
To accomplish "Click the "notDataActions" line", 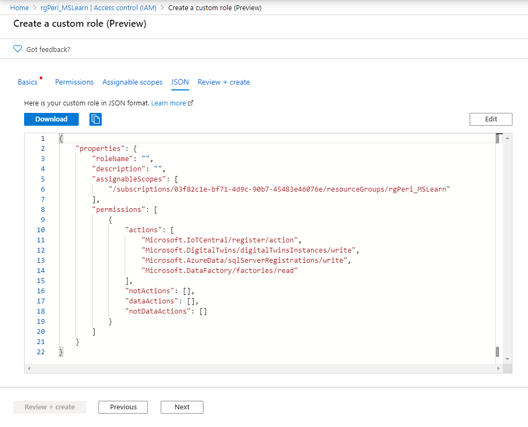I will (x=166, y=311).
